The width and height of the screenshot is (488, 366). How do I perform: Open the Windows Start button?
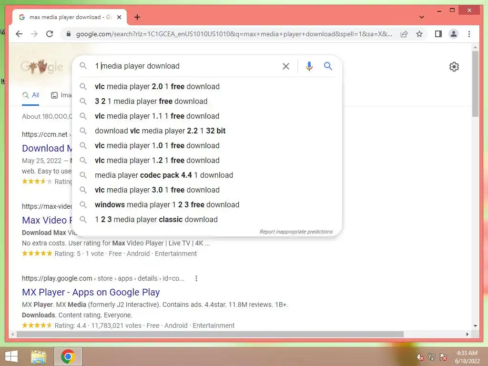click(x=11, y=356)
